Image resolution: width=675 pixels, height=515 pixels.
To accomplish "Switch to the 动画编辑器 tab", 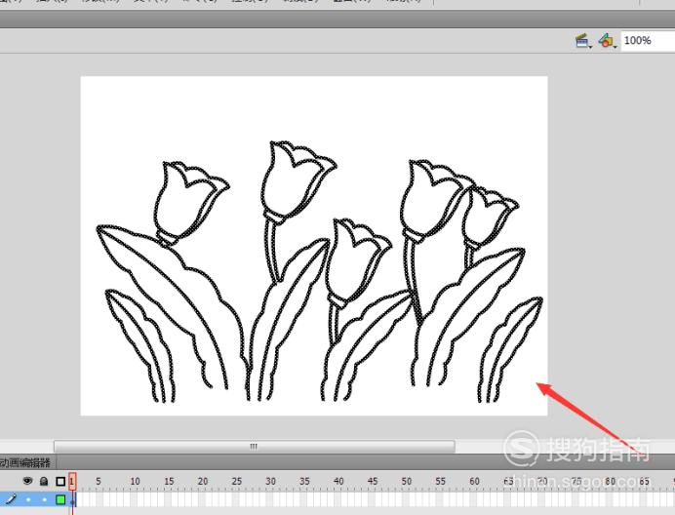I will pyautogui.click(x=25, y=463).
